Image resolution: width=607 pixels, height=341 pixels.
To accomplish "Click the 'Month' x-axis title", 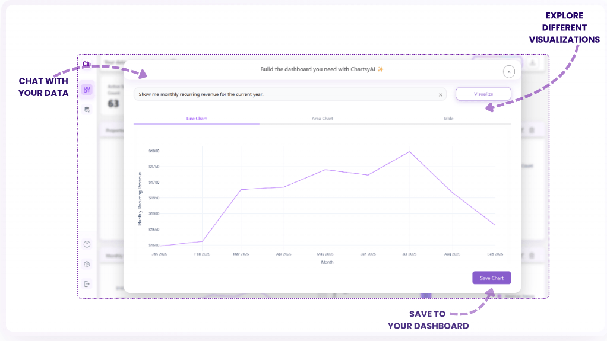I will coord(327,263).
